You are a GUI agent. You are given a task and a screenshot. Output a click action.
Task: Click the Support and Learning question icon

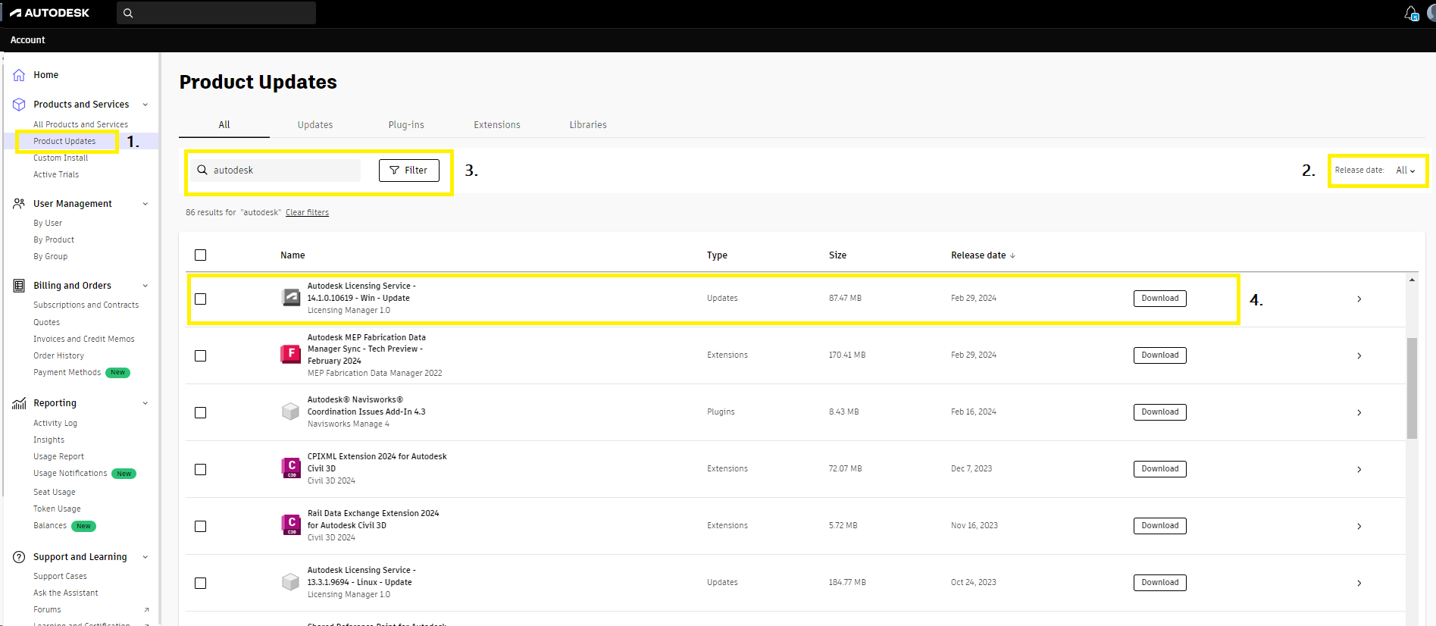[x=19, y=557]
